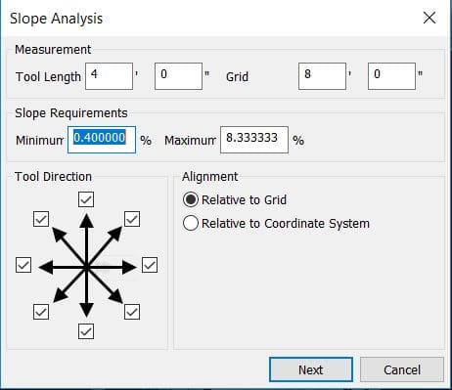This screenshot has width=452, height=390.
Task: Click the Grid inches input field
Action: point(391,76)
